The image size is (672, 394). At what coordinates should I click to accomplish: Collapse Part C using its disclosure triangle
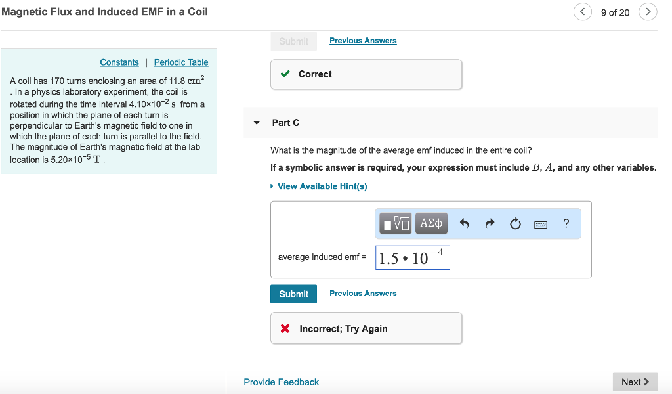[x=256, y=122]
